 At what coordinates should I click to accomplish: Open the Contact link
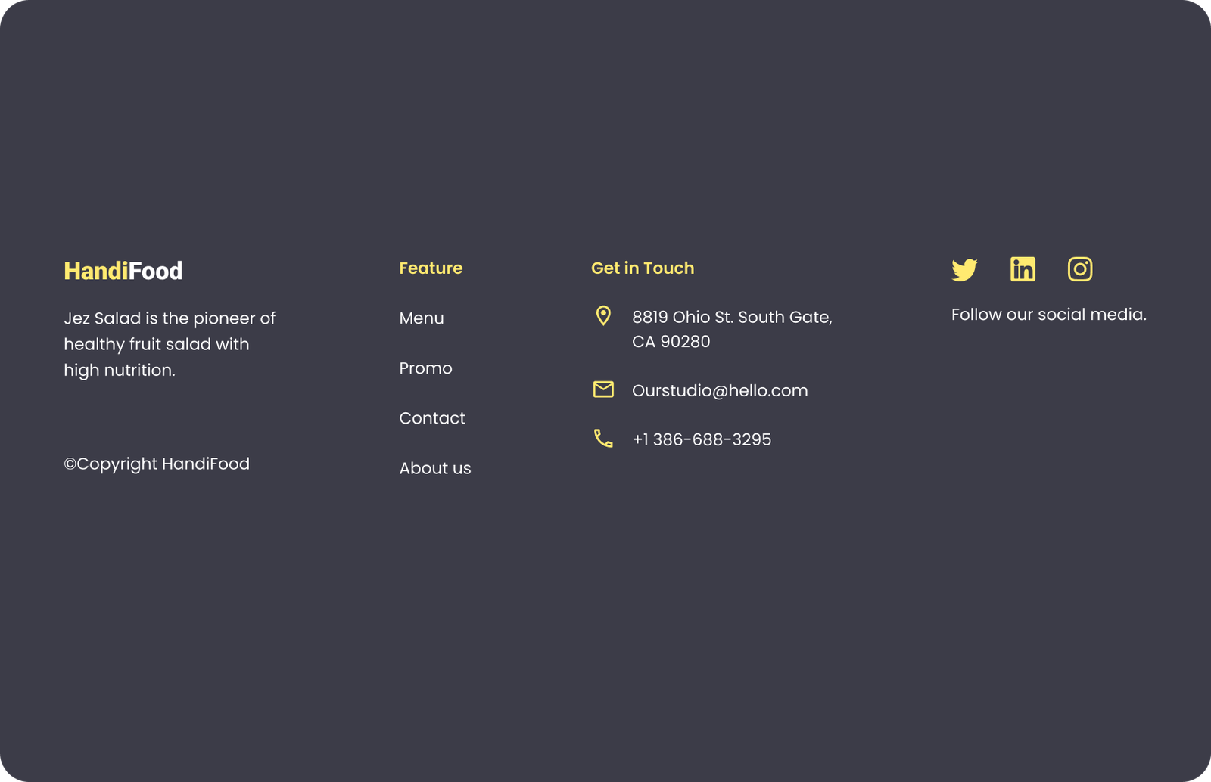[432, 418]
